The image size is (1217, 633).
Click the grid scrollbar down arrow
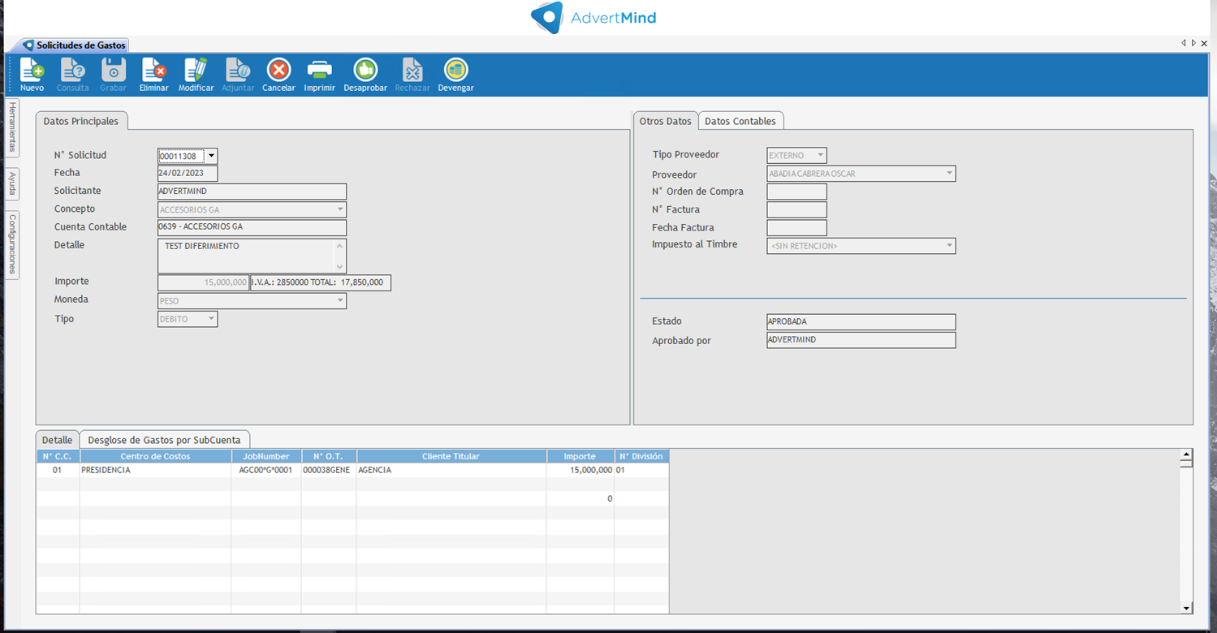click(x=1186, y=608)
